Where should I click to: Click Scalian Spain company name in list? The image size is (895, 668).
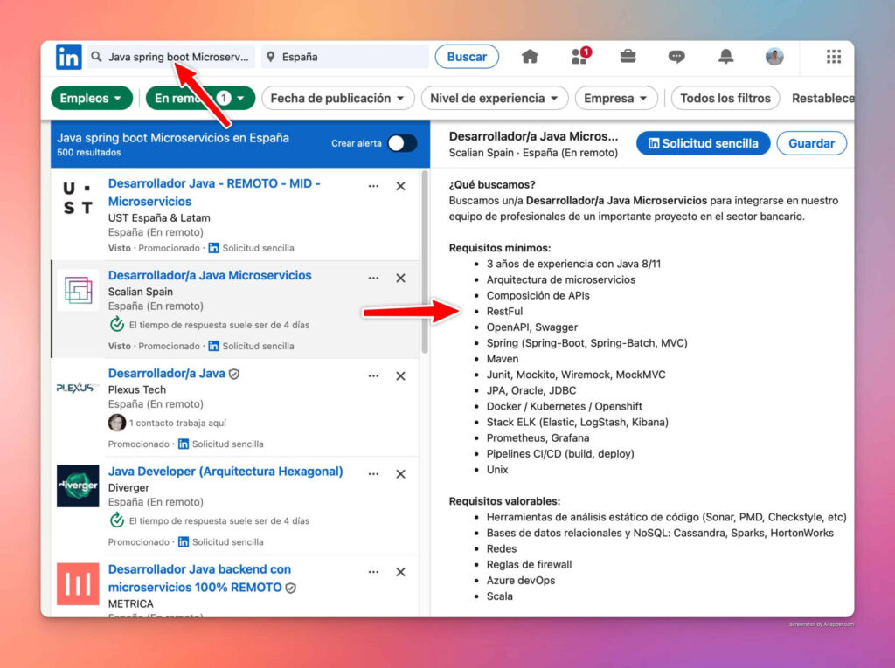[x=141, y=292]
